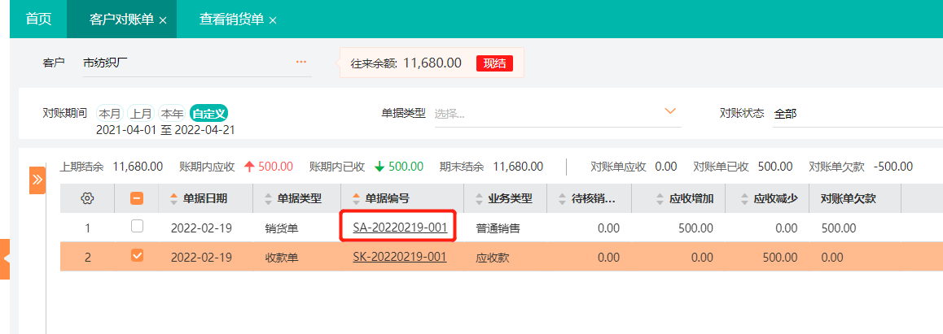Close the 客户对账单 tab
The width and height of the screenshot is (943, 334).
click(x=163, y=20)
